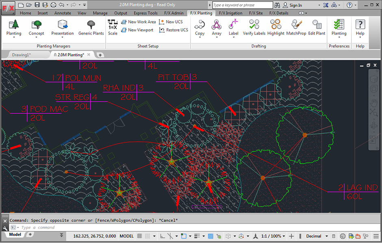Toggle ortho mode in status bar

pyautogui.click(x=162, y=236)
